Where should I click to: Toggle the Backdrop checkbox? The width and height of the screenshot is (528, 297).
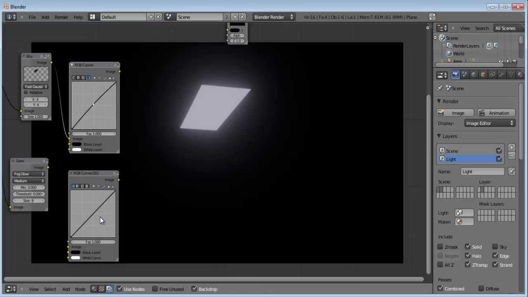coord(194,289)
